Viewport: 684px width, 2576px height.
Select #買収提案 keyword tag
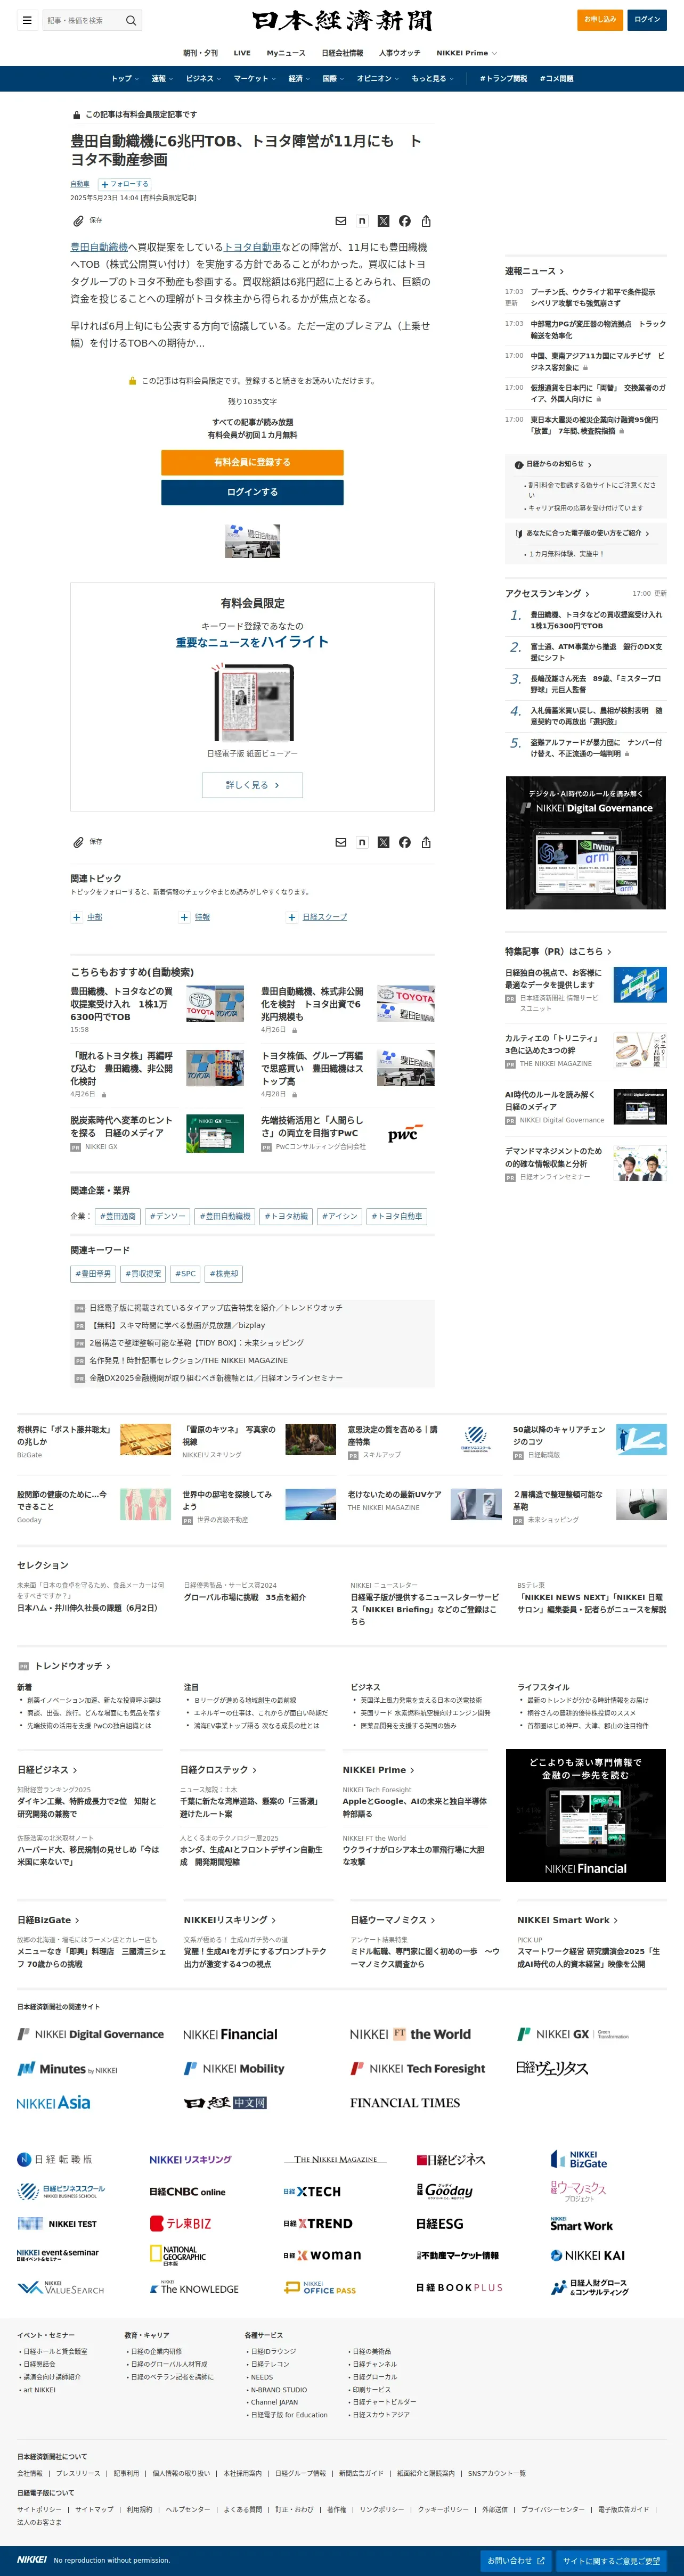(x=143, y=1274)
